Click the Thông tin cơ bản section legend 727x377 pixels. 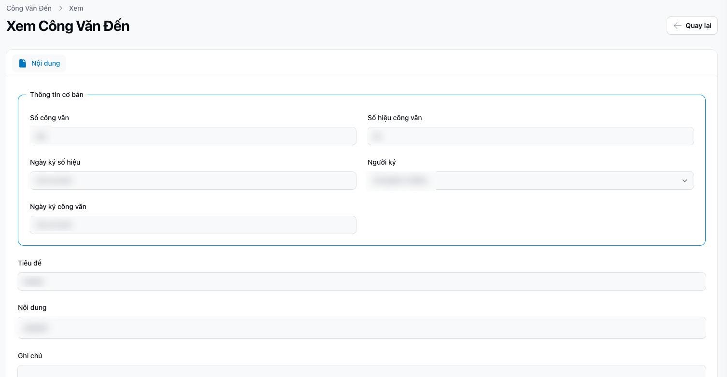57,95
